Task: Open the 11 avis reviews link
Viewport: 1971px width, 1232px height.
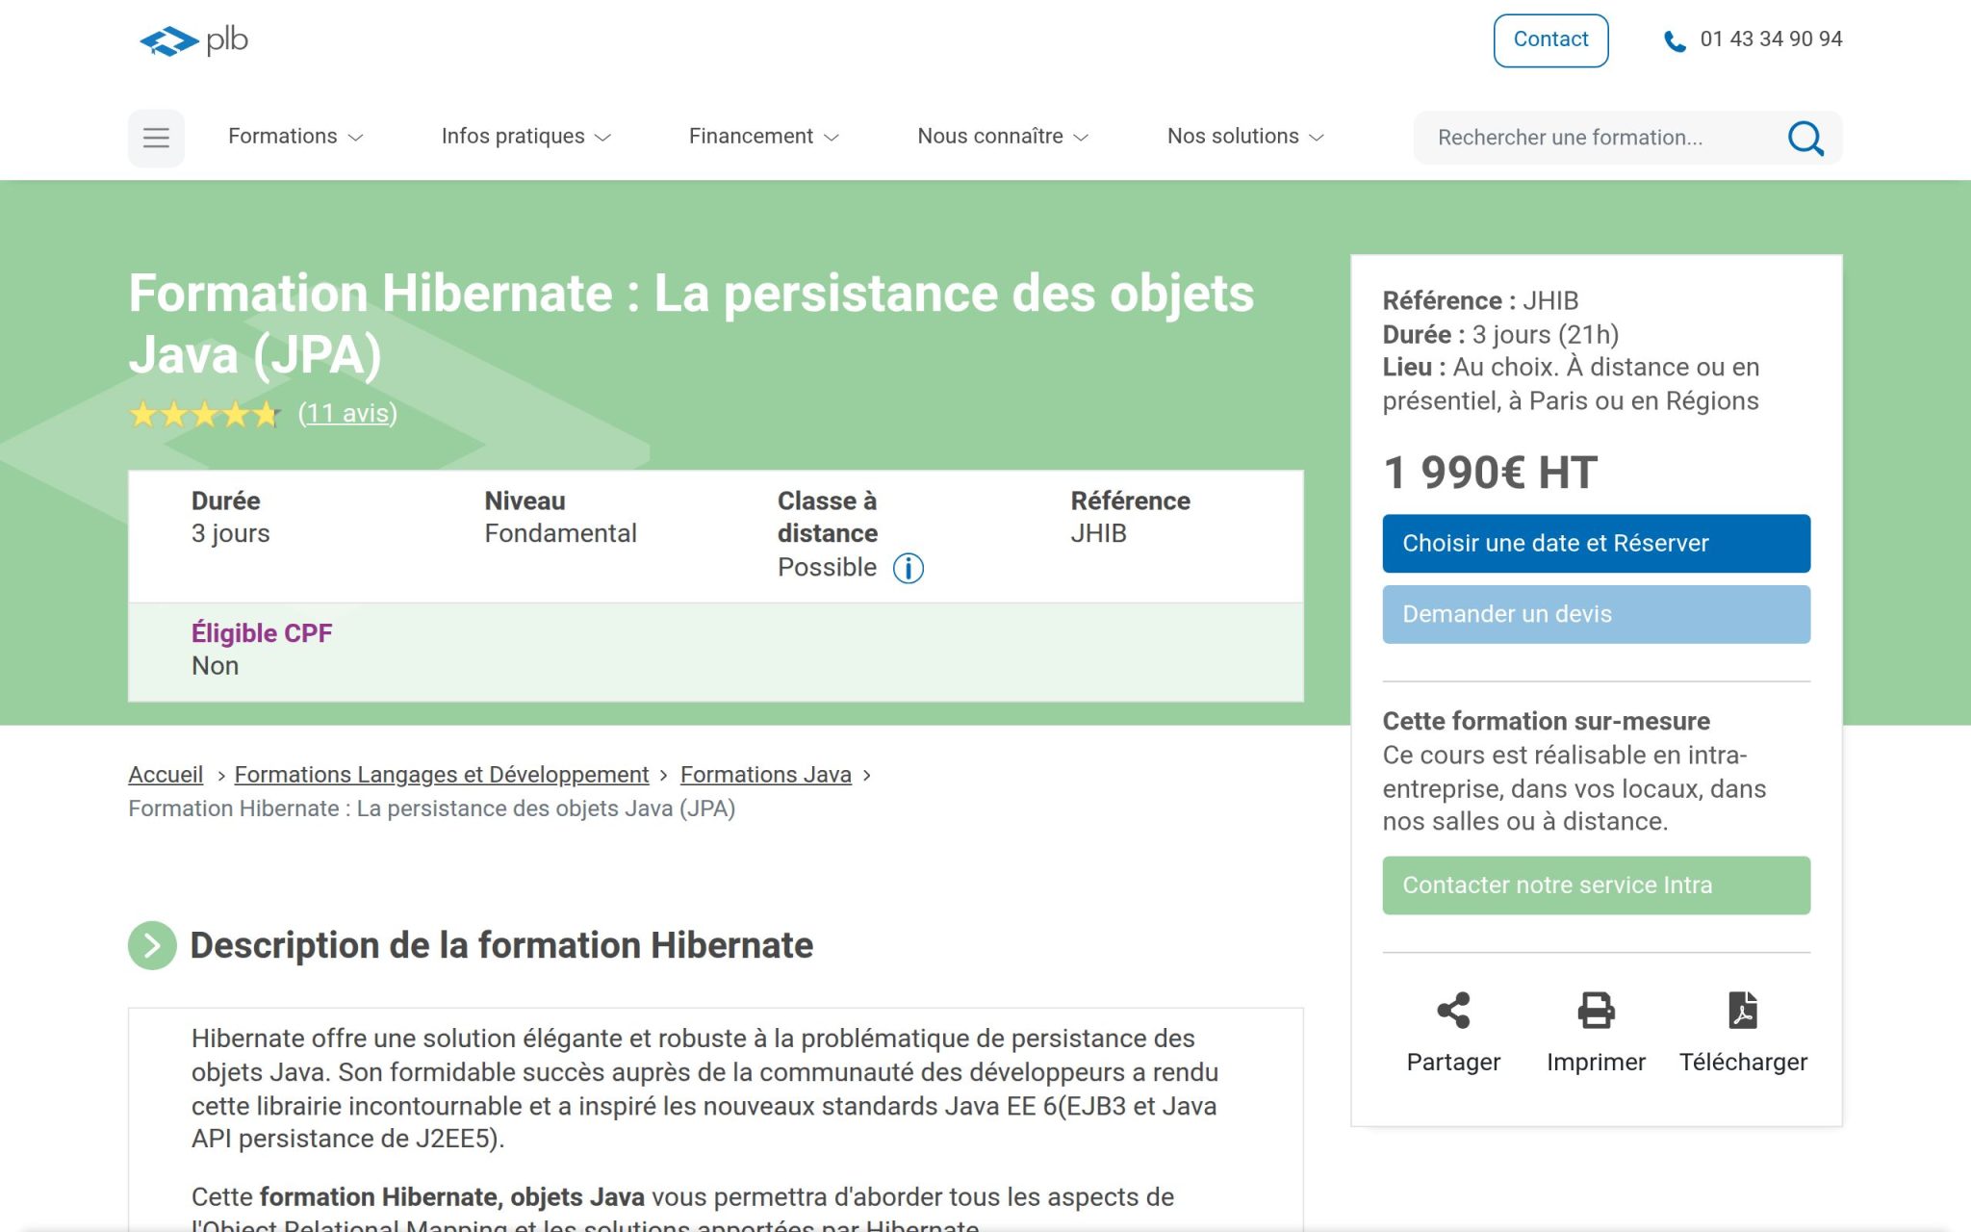Action: (347, 415)
